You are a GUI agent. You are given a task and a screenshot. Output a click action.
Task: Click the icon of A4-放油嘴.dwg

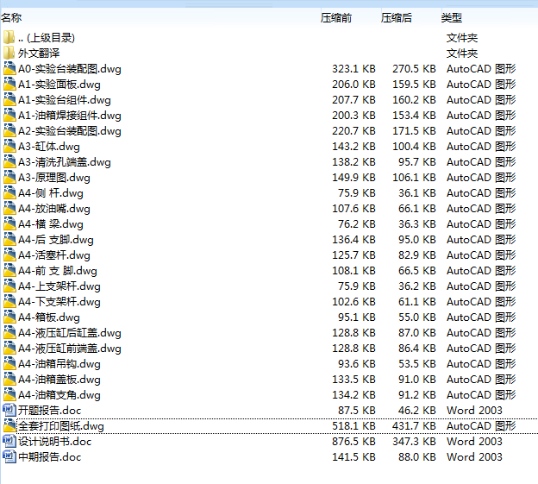click(x=9, y=209)
